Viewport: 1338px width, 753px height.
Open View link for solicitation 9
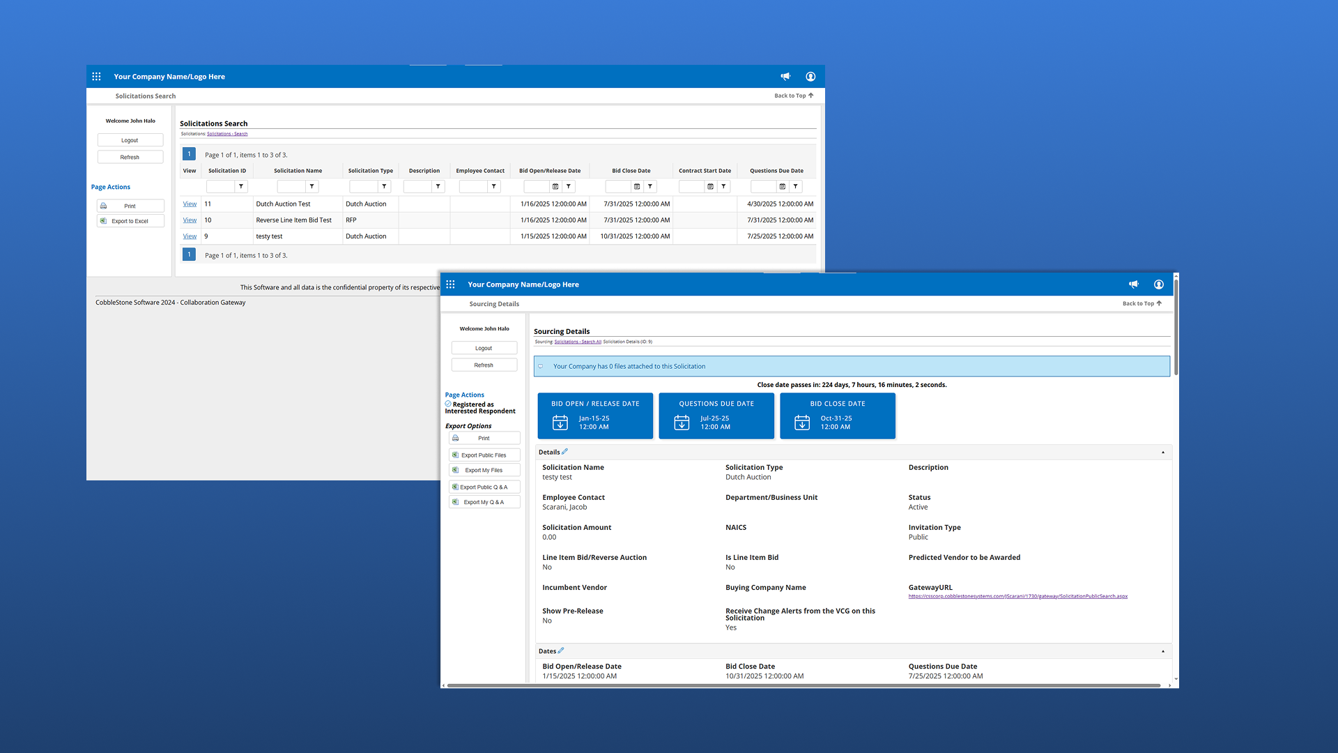point(190,236)
